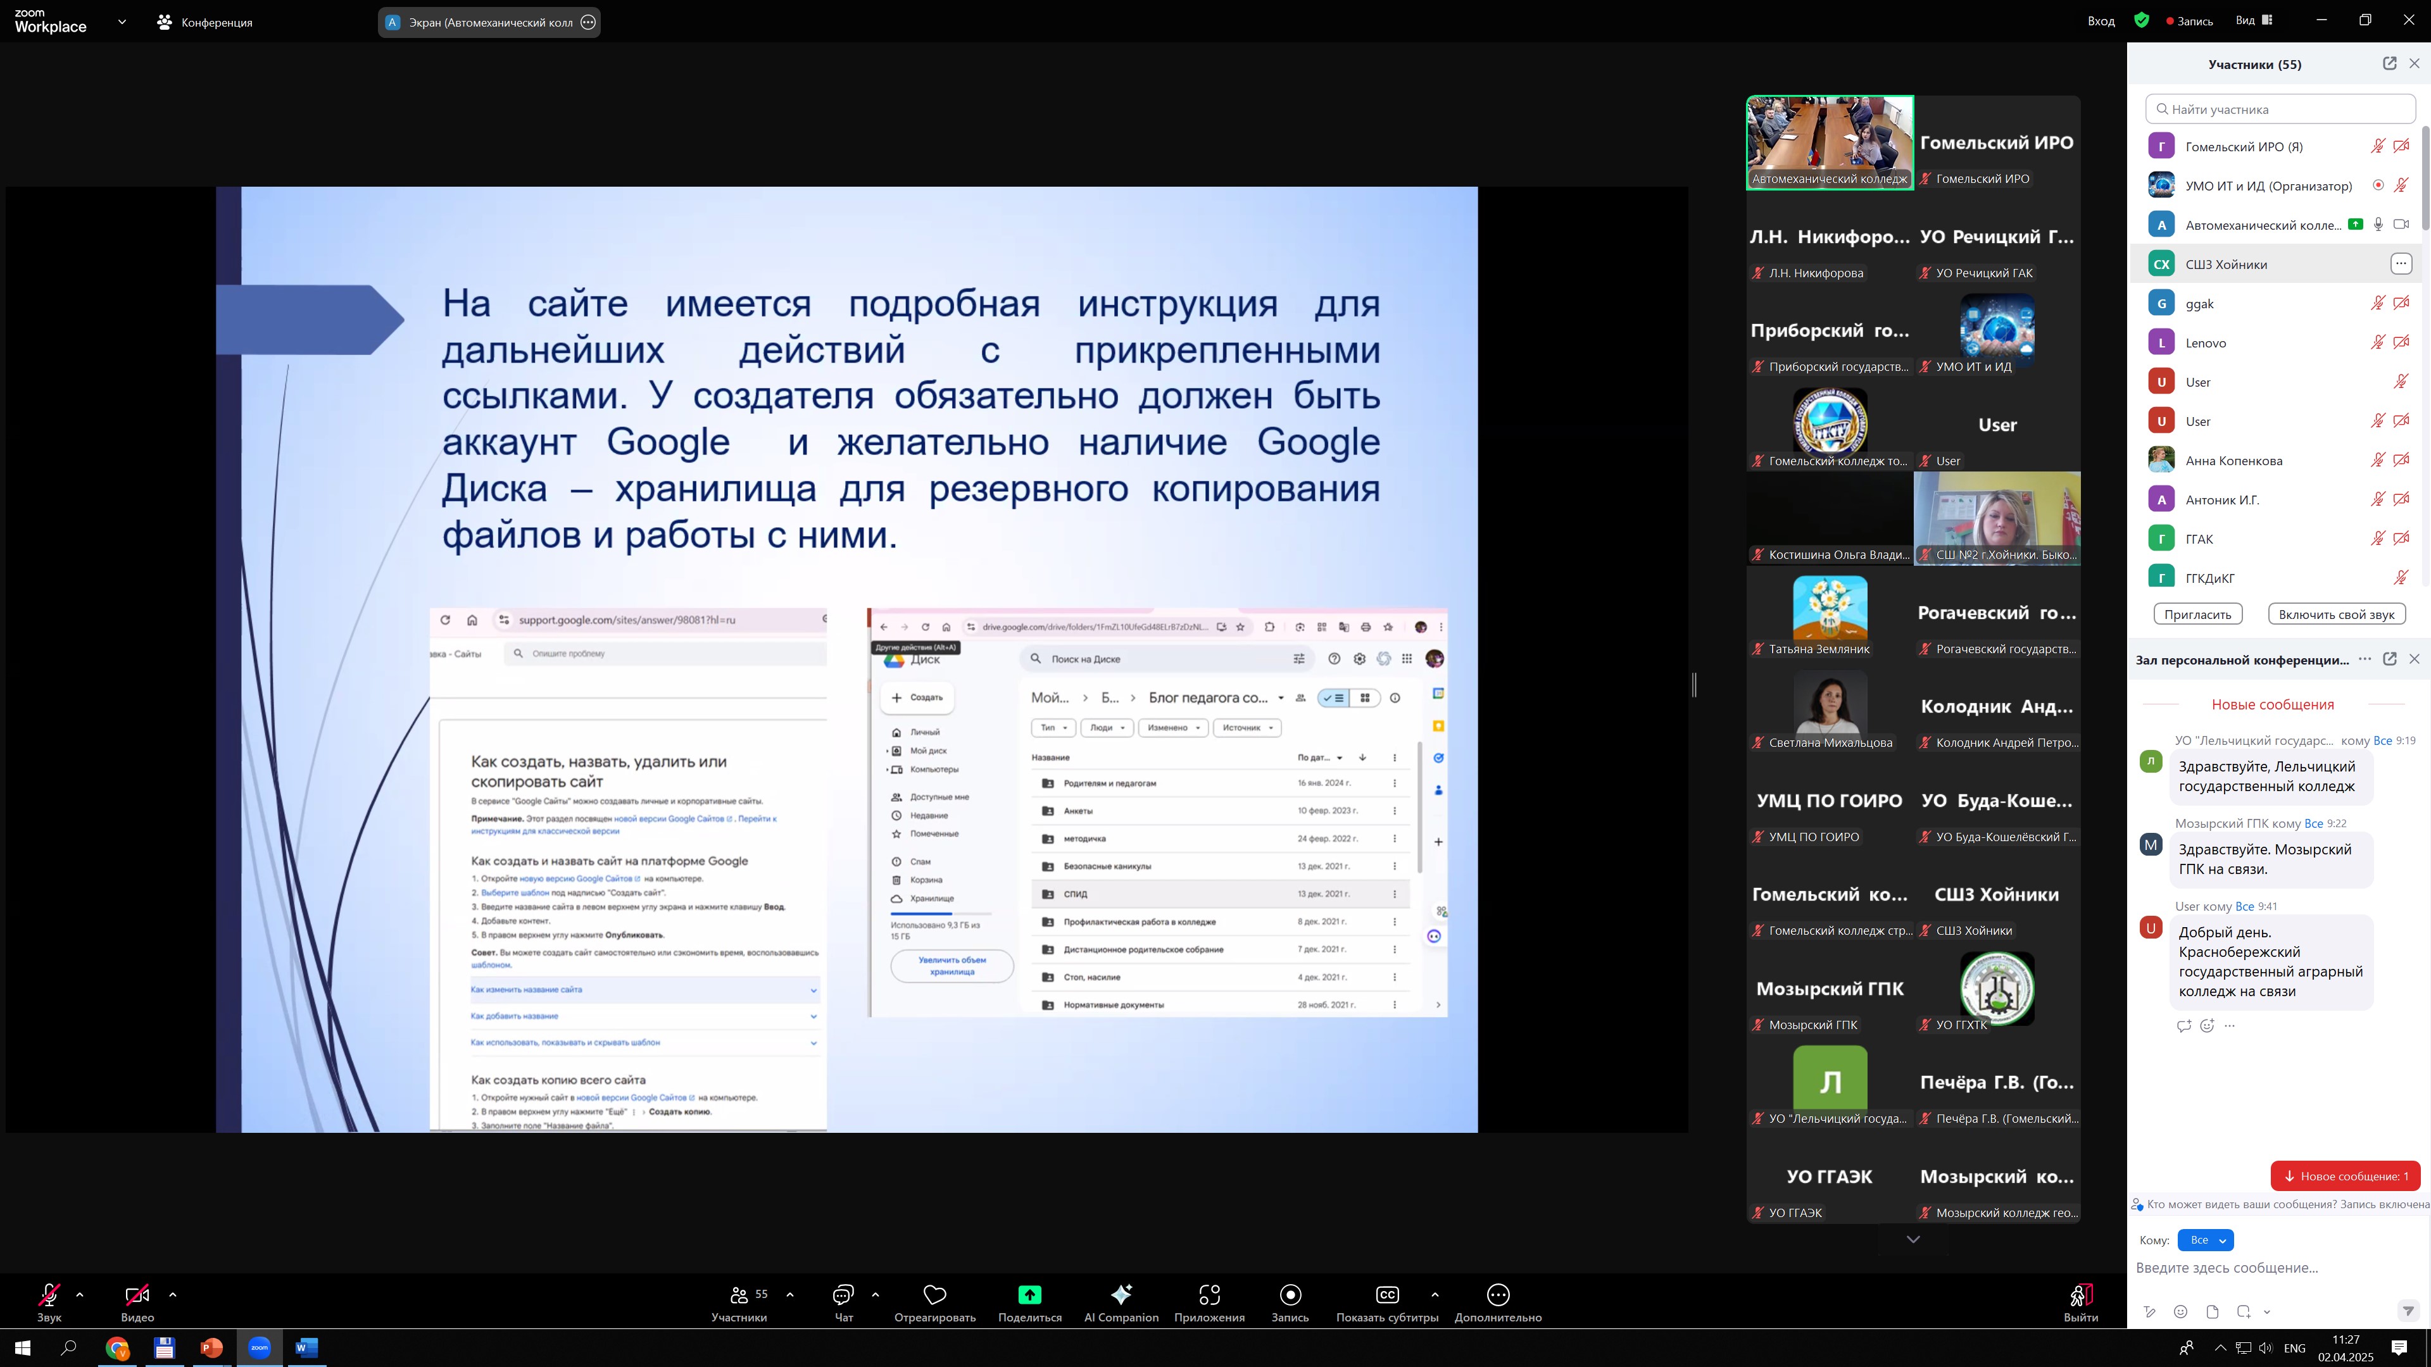The image size is (2431, 1367).
Task: Pop out the participants panel
Action: (2389, 64)
